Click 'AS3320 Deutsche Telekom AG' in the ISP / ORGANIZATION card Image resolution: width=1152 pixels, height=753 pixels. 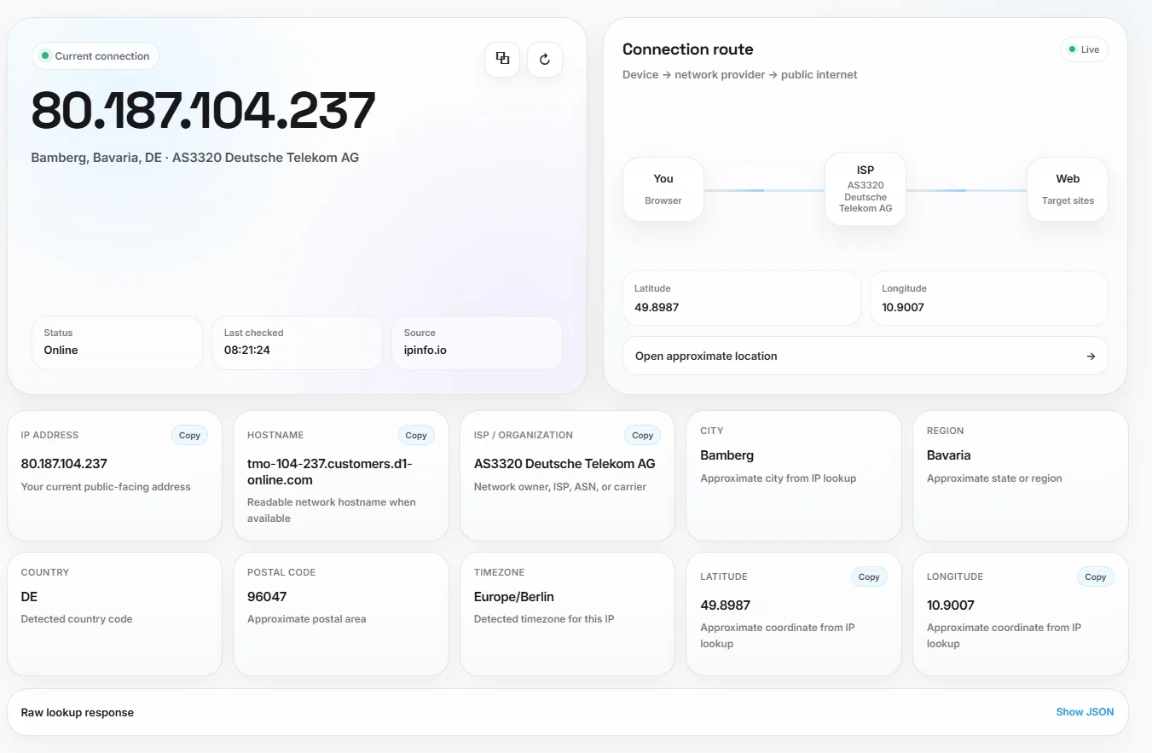point(564,464)
